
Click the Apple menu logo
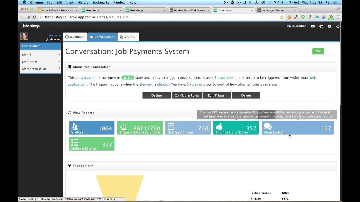point(24,2)
